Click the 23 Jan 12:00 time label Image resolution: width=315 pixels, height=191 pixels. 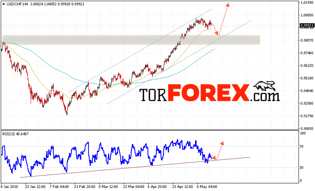point(35,186)
